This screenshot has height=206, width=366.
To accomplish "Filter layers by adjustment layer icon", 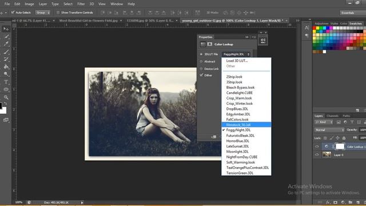I will tap(345, 122).
